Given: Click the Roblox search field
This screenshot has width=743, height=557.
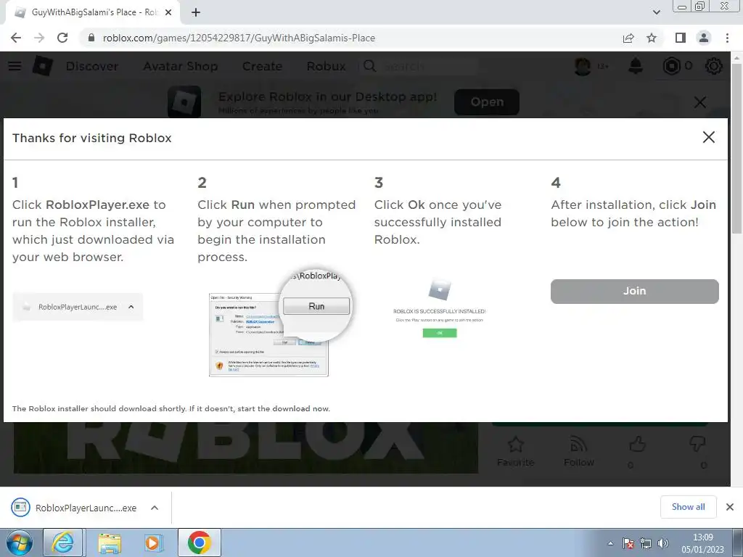Looking at the screenshot, I should pyautogui.click(x=419, y=66).
